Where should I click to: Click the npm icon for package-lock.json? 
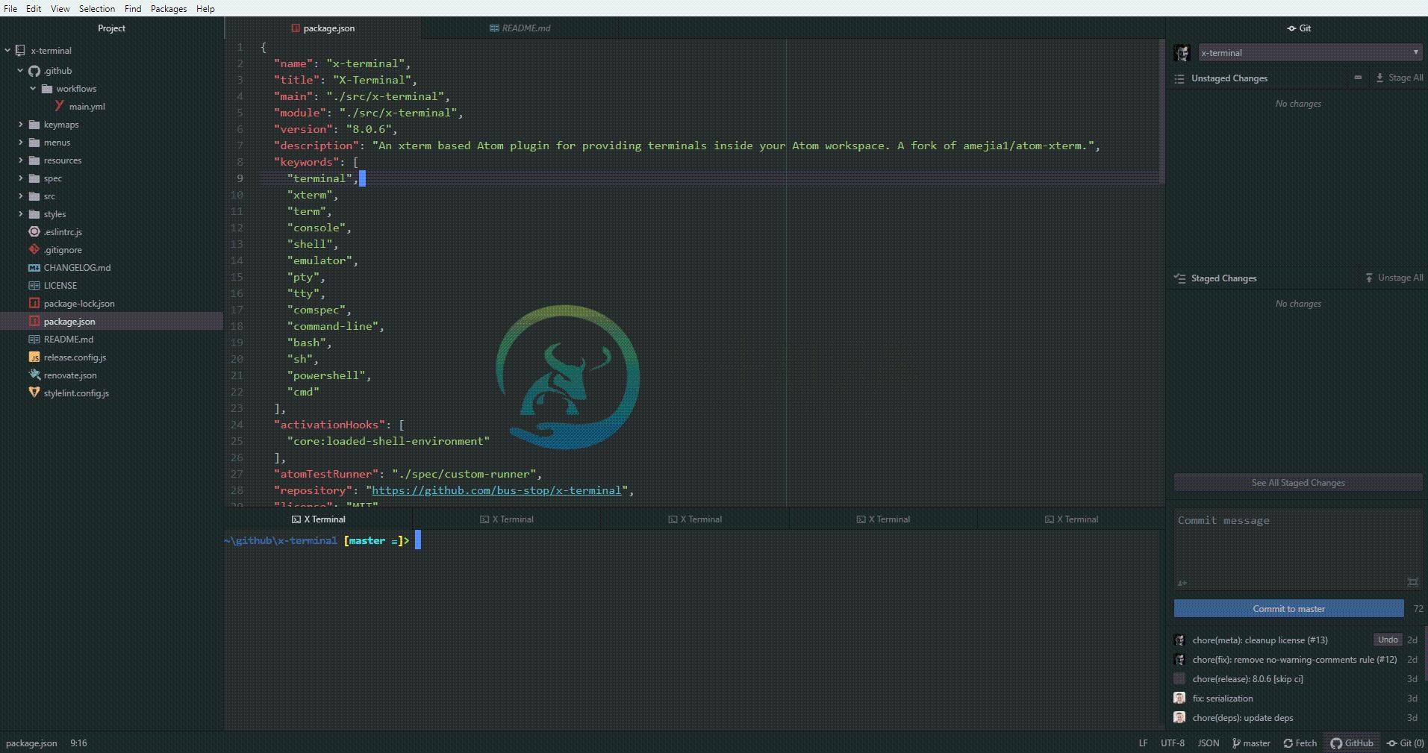point(34,303)
